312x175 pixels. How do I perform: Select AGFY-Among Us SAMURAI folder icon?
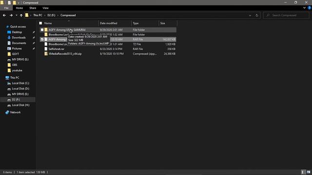click(x=46, y=30)
